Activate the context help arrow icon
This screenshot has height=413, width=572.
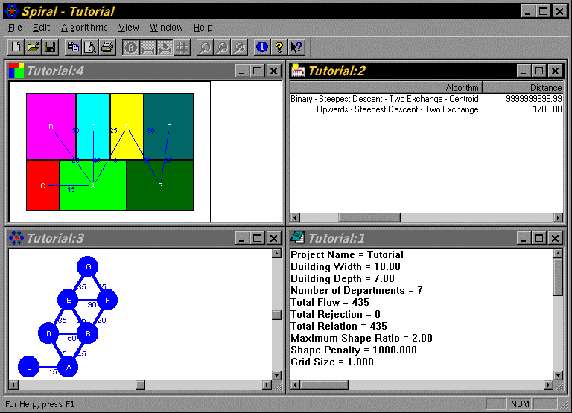297,47
